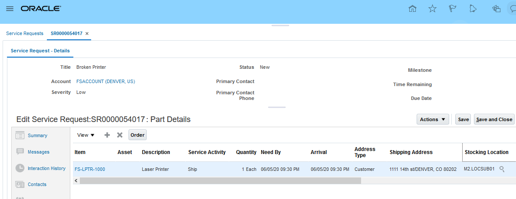Switch to the Service Requests tab

point(25,33)
